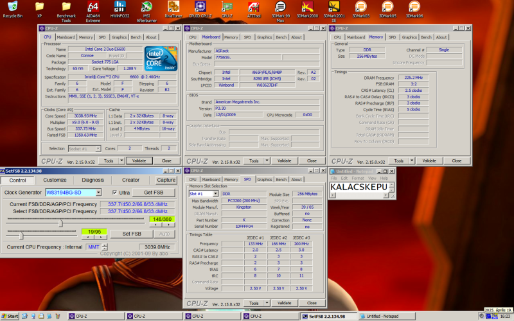Launch 3DMark2000 desktop shortcut

[307, 8]
